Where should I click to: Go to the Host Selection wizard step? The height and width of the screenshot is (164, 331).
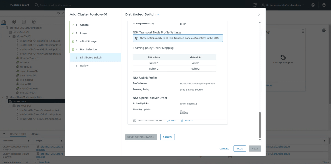pyautogui.click(x=88, y=49)
